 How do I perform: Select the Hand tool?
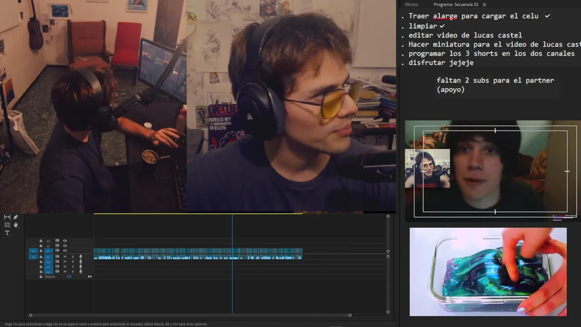coord(16,225)
